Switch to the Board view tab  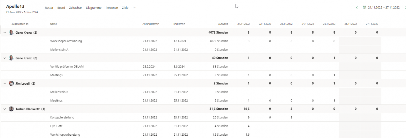(x=61, y=8)
